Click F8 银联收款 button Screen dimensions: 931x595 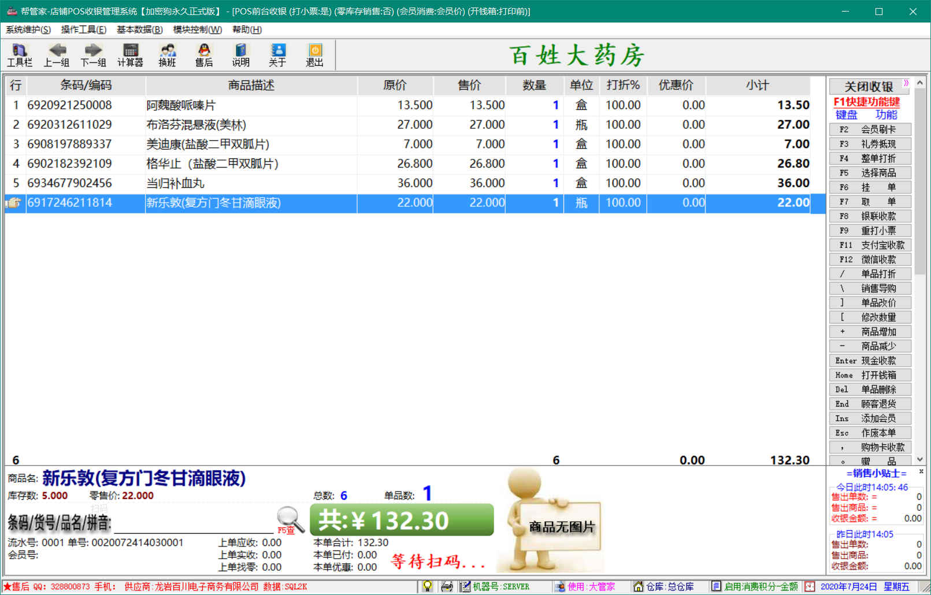870,216
